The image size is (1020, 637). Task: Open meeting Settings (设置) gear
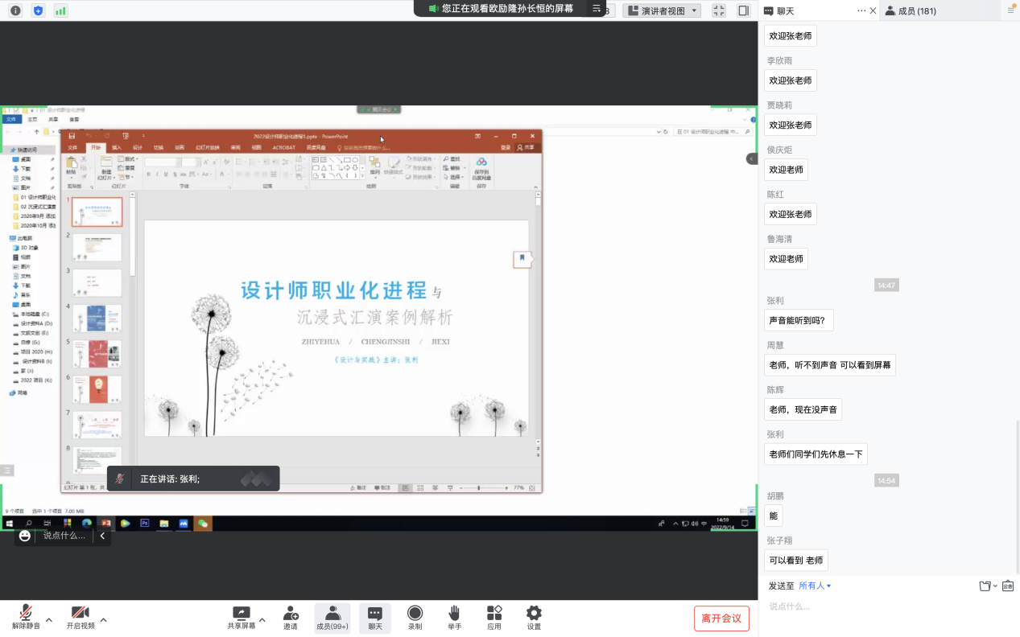[x=534, y=617]
